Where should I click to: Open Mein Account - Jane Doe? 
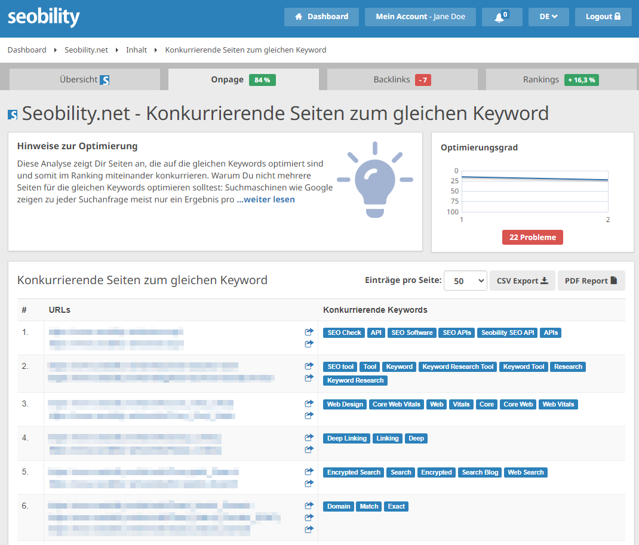pos(420,17)
